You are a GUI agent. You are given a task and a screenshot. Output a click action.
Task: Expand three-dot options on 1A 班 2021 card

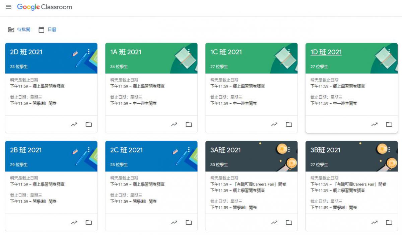[189, 51]
